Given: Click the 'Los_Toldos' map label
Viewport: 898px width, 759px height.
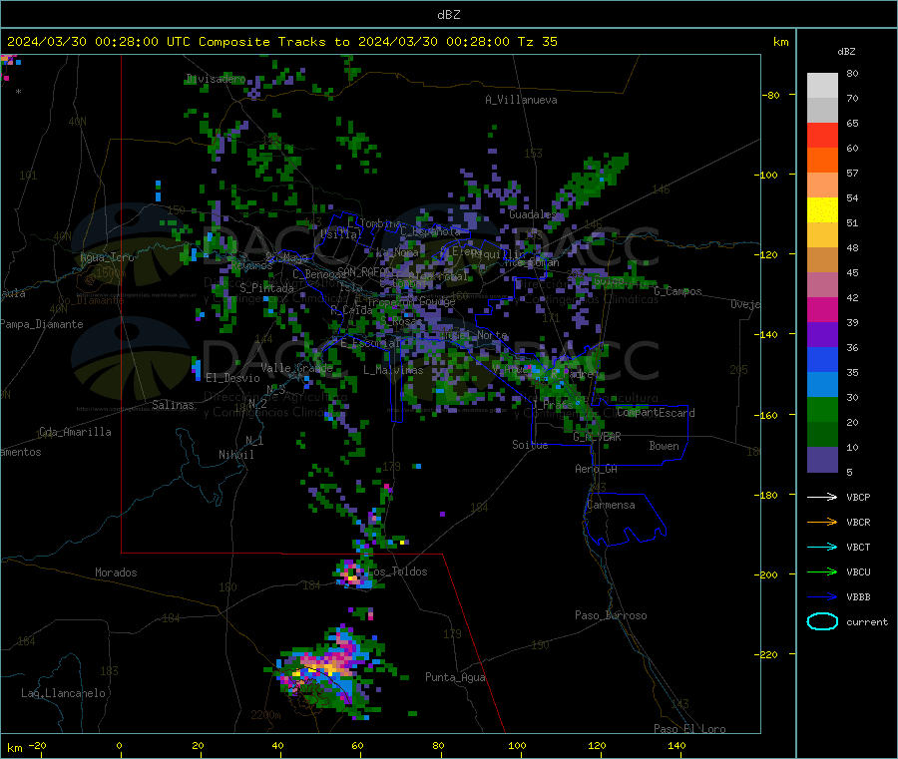Looking at the screenshot, I should (397, 571).
